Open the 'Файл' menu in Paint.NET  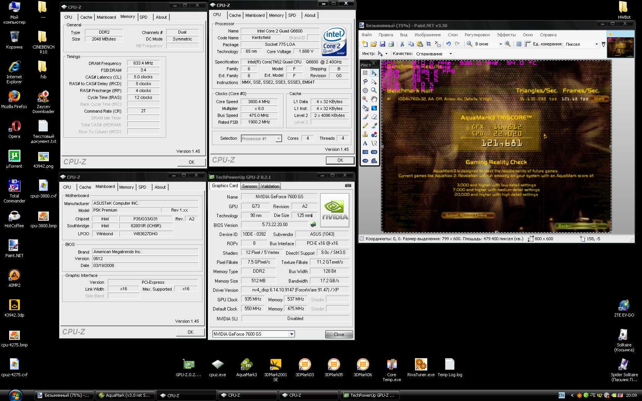[366, 35]
